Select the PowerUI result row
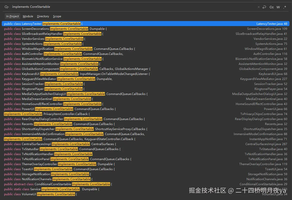Image resolution: width=292 pixels, height=200 pixels. (146, 109)
